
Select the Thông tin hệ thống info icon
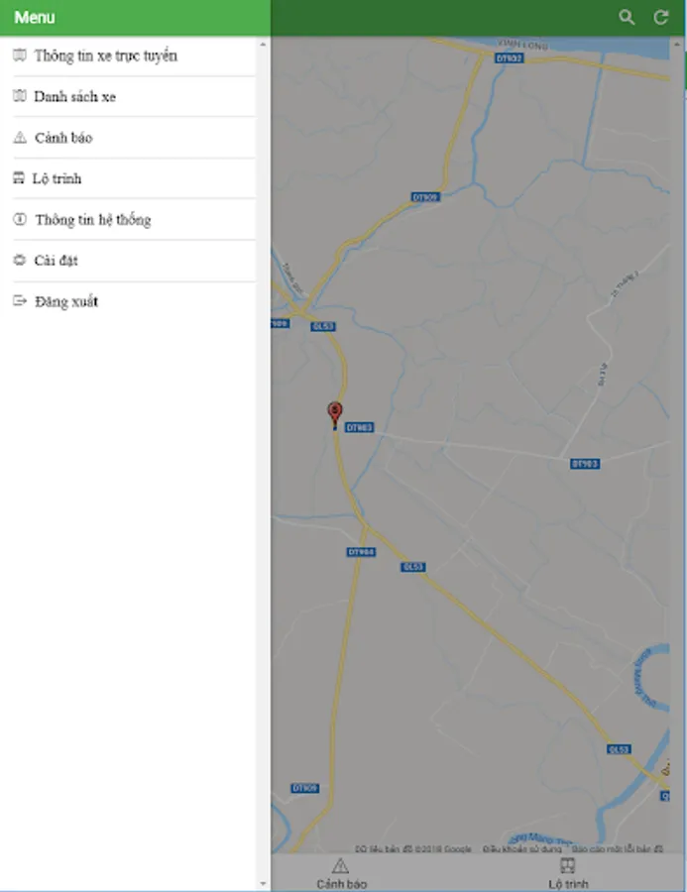(x=18, y=219)
